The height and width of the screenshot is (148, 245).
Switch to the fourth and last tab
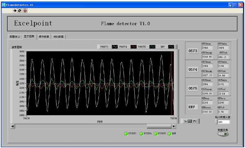(x=58, y=37)
